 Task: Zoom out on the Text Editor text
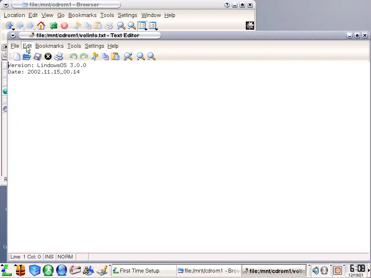(151, 56)
